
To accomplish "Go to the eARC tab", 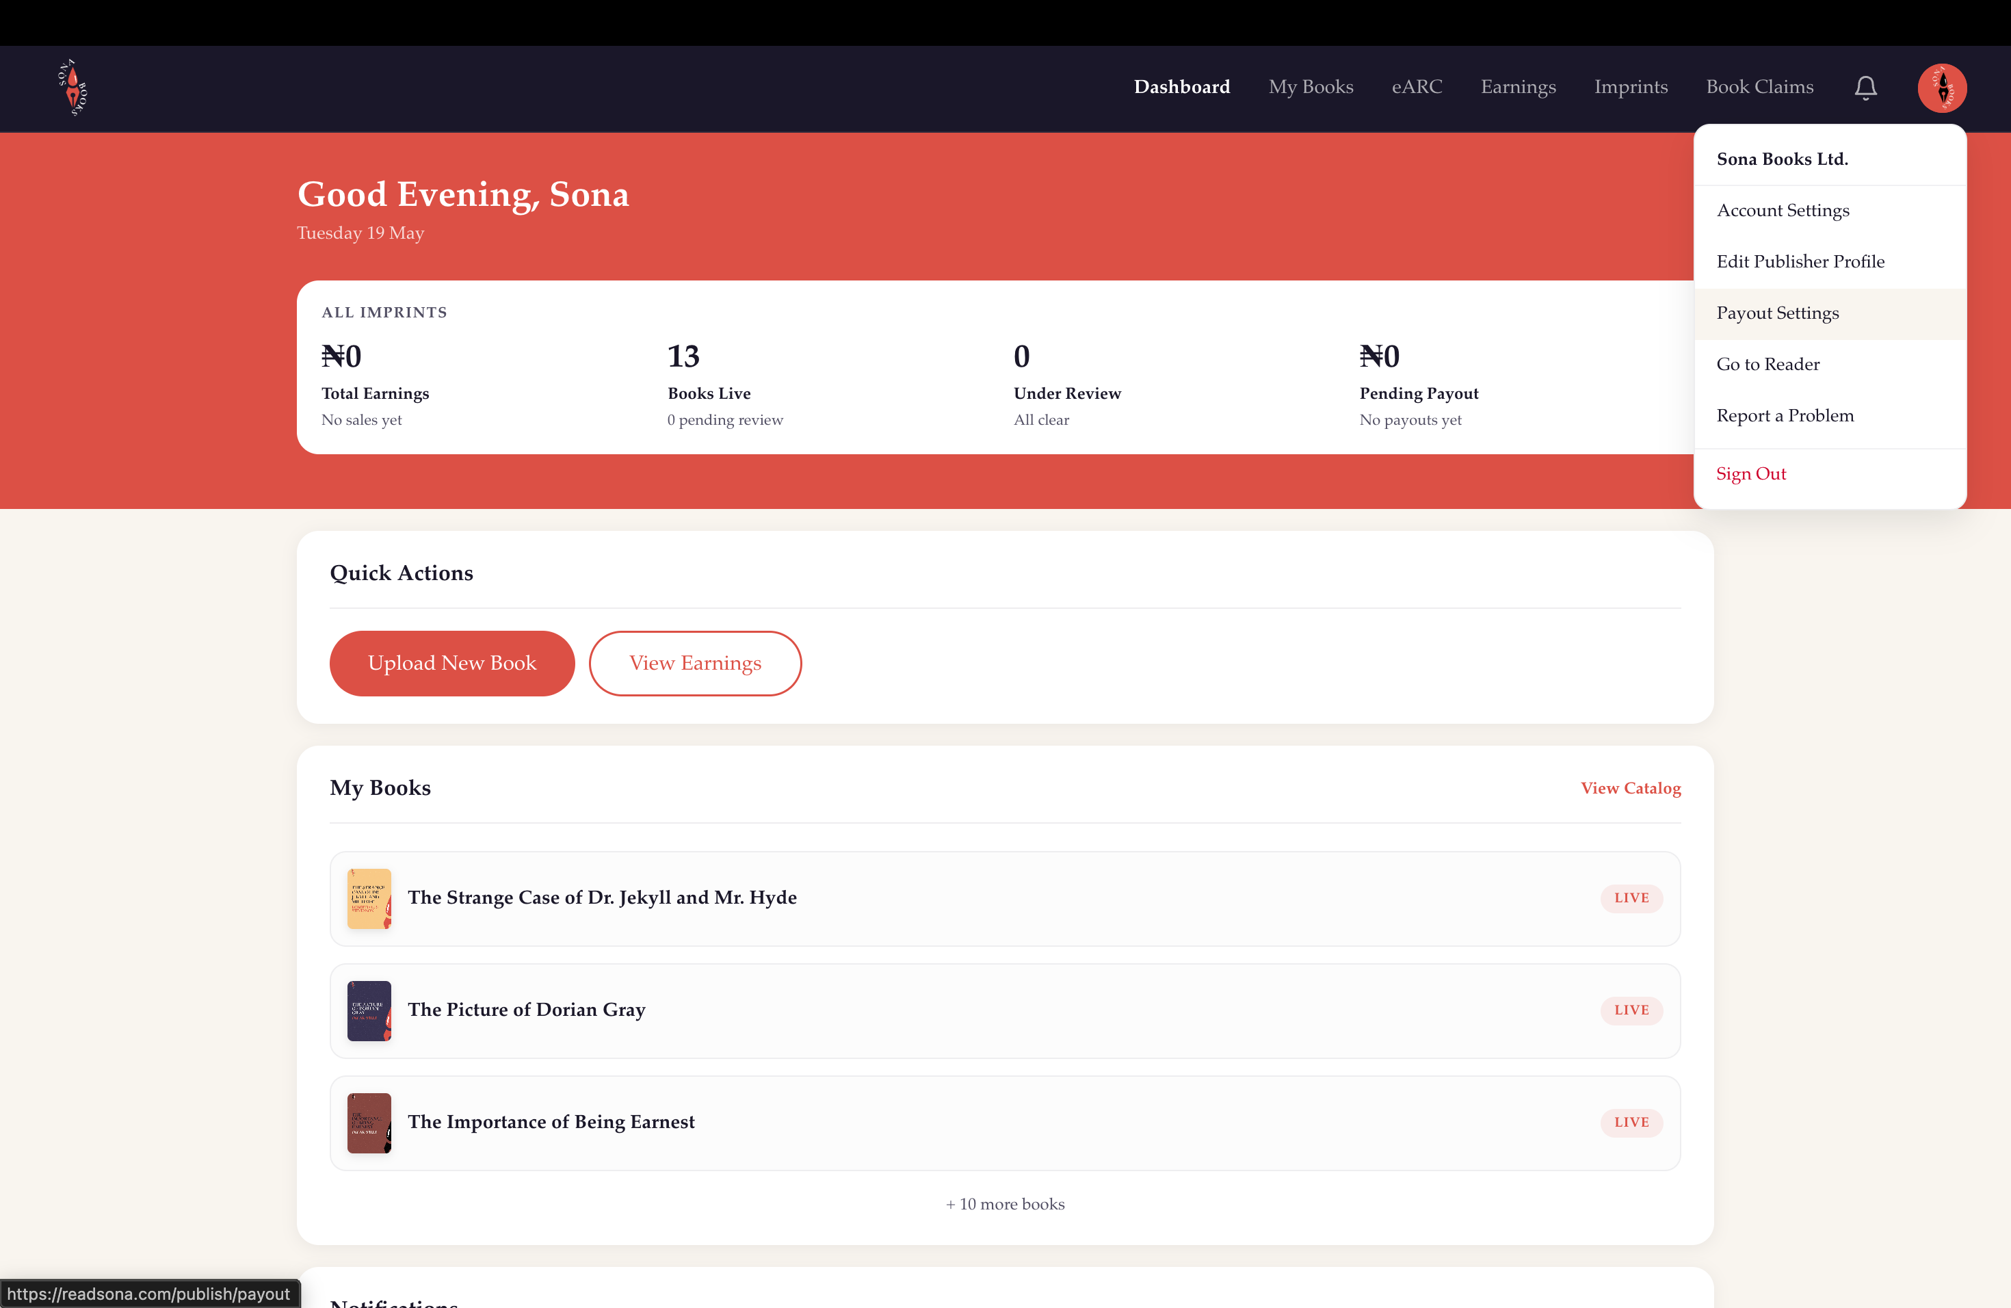I will [x=1416, y=87].
